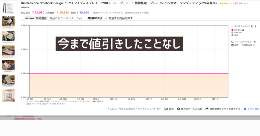Toggle the Buy Box pink legend dot
Viewport: 260px width, 136px height.
pos(232,30)
